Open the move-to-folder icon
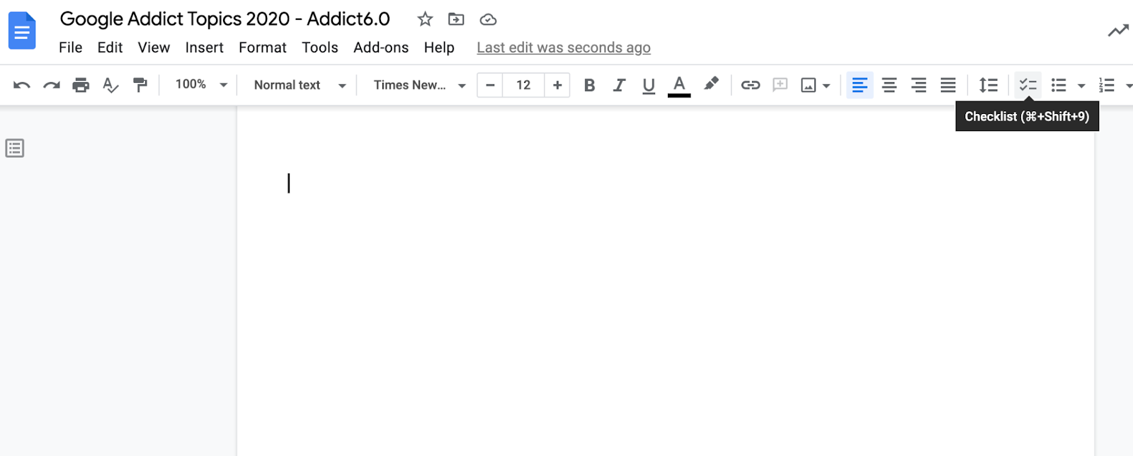1133x456 pixels. click(456, 19)
